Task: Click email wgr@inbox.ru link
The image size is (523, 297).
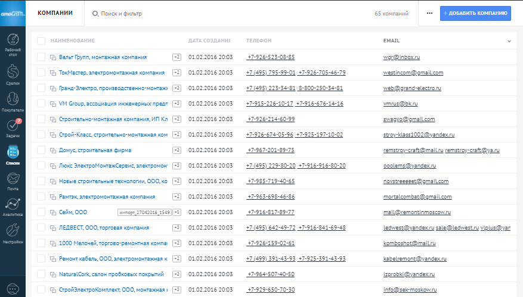Action: tap(402, 57)
